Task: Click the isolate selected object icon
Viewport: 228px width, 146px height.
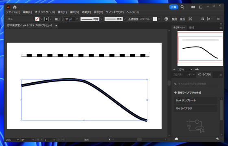Action: pyautogui.click(x=190, y=19)
